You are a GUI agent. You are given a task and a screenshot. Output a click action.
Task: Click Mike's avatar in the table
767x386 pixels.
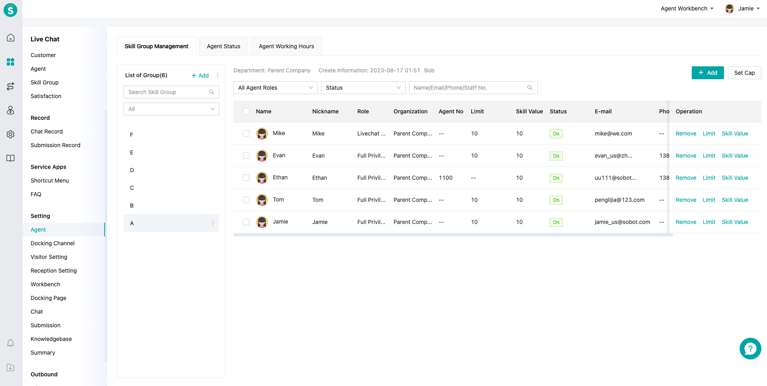coord(262,133)
